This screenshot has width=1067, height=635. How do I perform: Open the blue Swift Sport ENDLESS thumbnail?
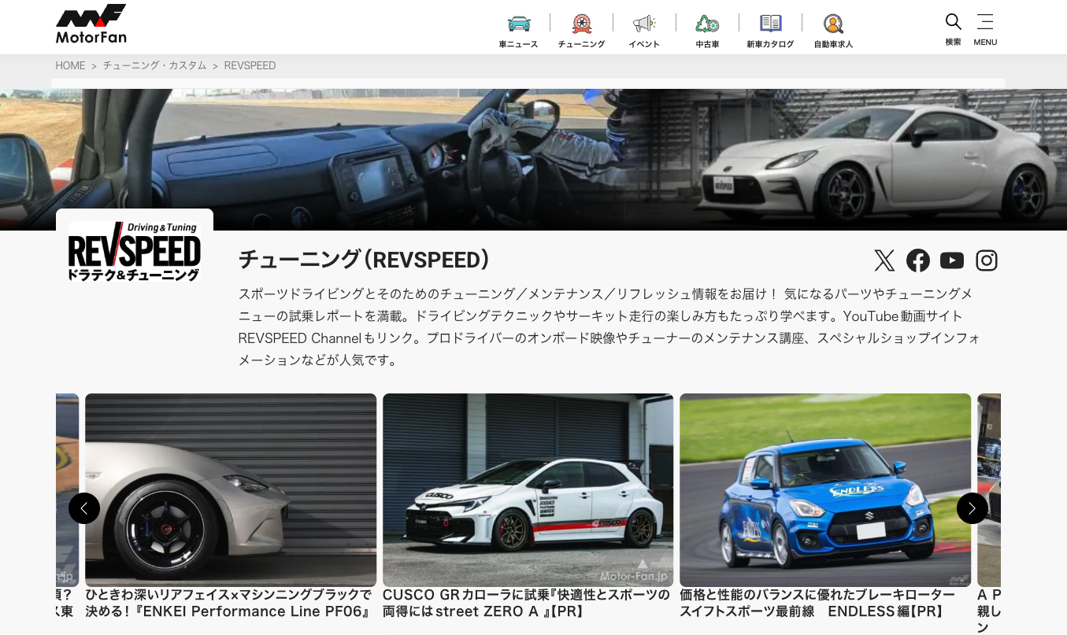[825, 489]
